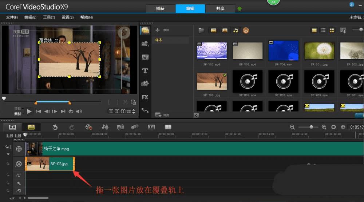Click the timeline zoom out magnifier
Viewport: 364px width, 202px height.
292,127
